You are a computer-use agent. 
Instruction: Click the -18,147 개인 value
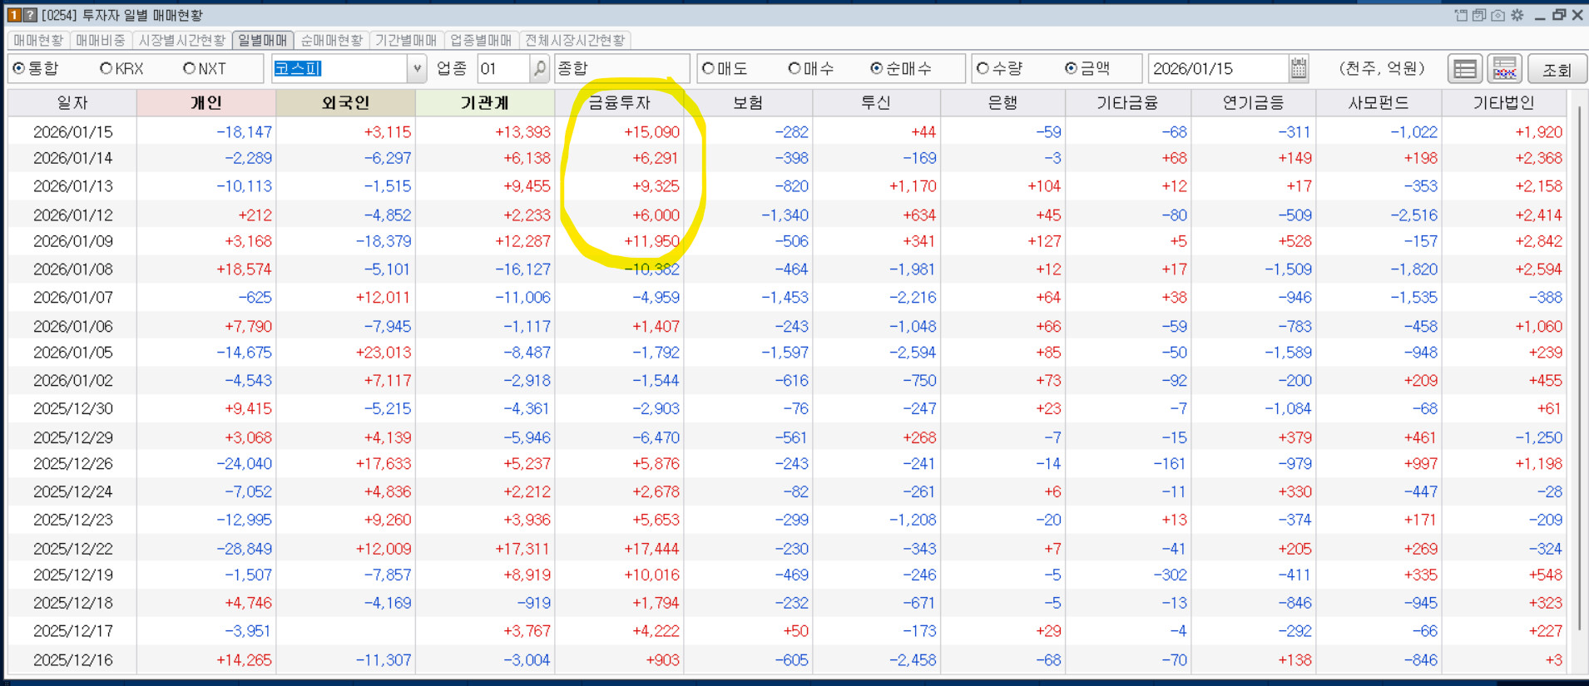(x=245, y=131)
